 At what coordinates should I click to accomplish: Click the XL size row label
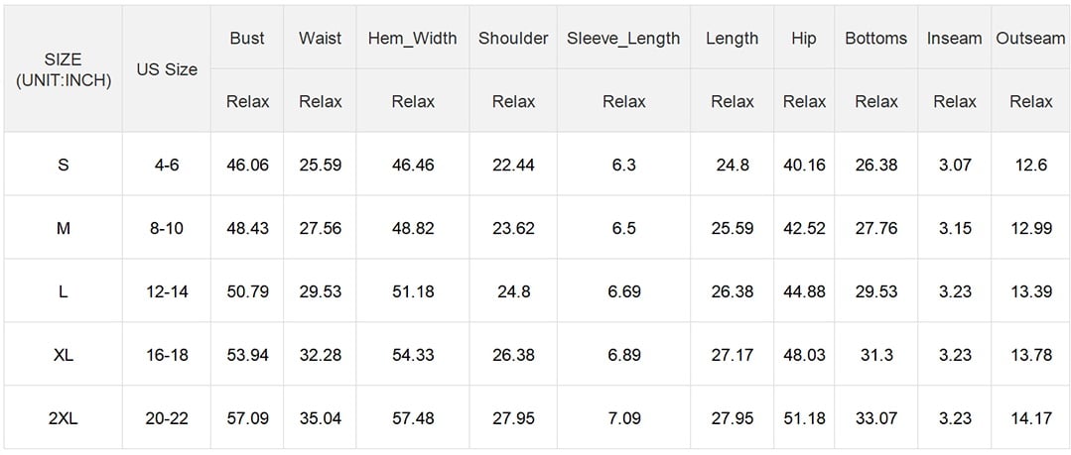[64, 355]
